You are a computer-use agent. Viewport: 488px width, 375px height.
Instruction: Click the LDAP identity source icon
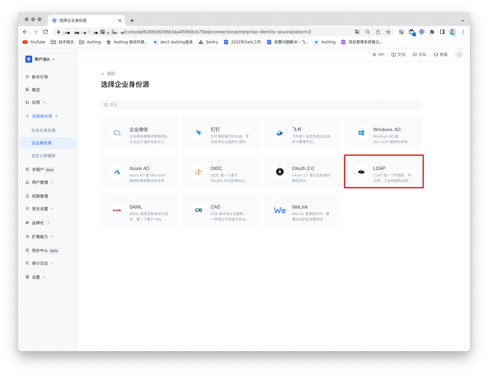(x=361, y=172)
